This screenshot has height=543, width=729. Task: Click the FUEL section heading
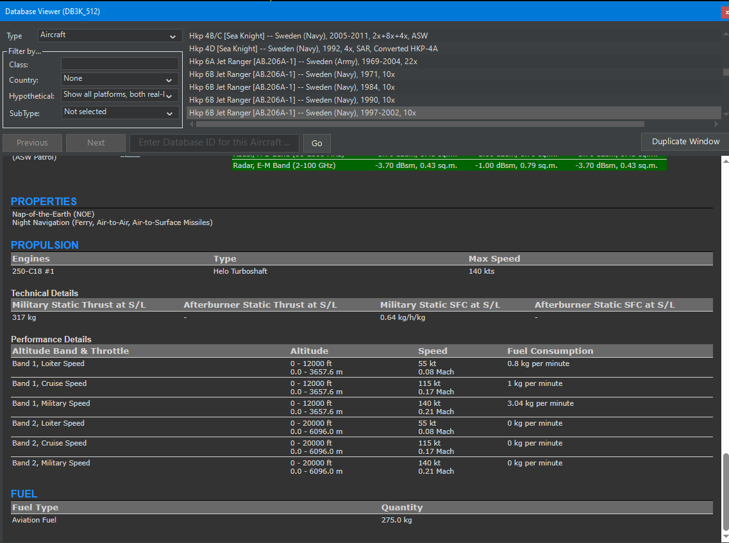pyautogui.click(x=24, y=494)
